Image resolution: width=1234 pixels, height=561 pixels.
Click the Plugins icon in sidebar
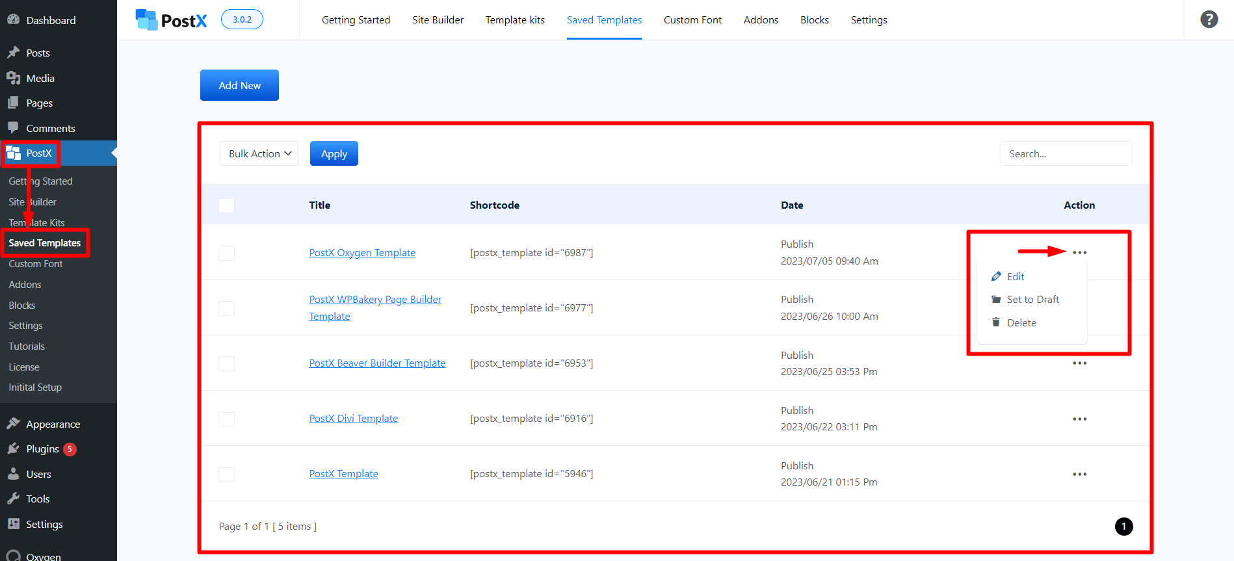(13, 449)
